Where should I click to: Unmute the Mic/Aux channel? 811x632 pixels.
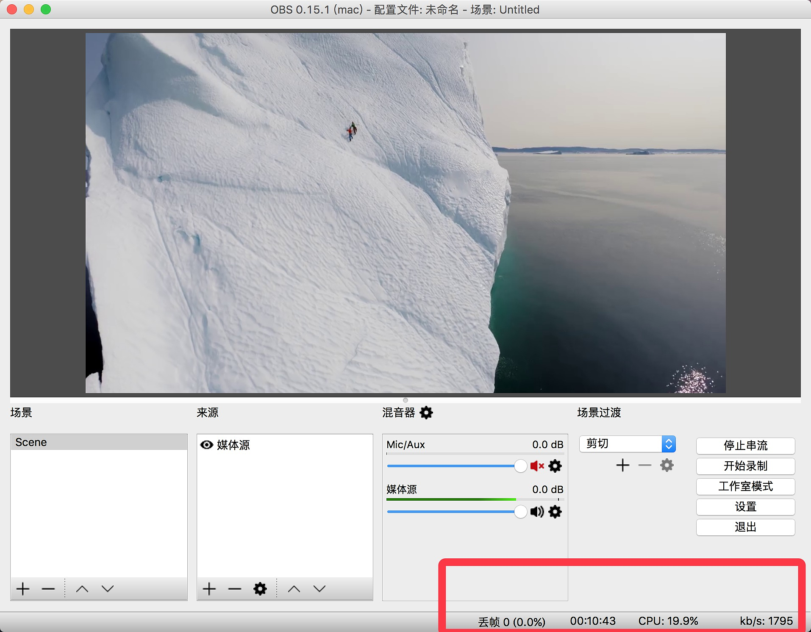tap(537, 466)
